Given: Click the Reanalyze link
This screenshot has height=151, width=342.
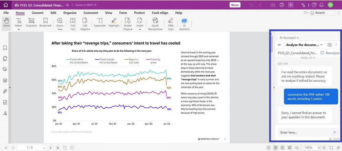Looking at the screenshot, I should tap(330, 53).
